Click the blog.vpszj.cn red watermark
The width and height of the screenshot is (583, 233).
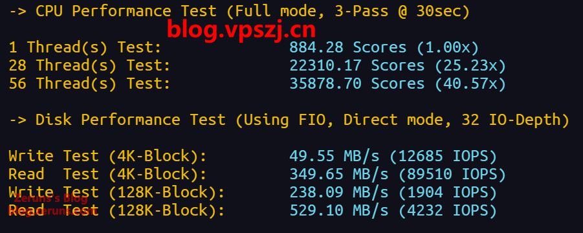click(x=241, y=30)
